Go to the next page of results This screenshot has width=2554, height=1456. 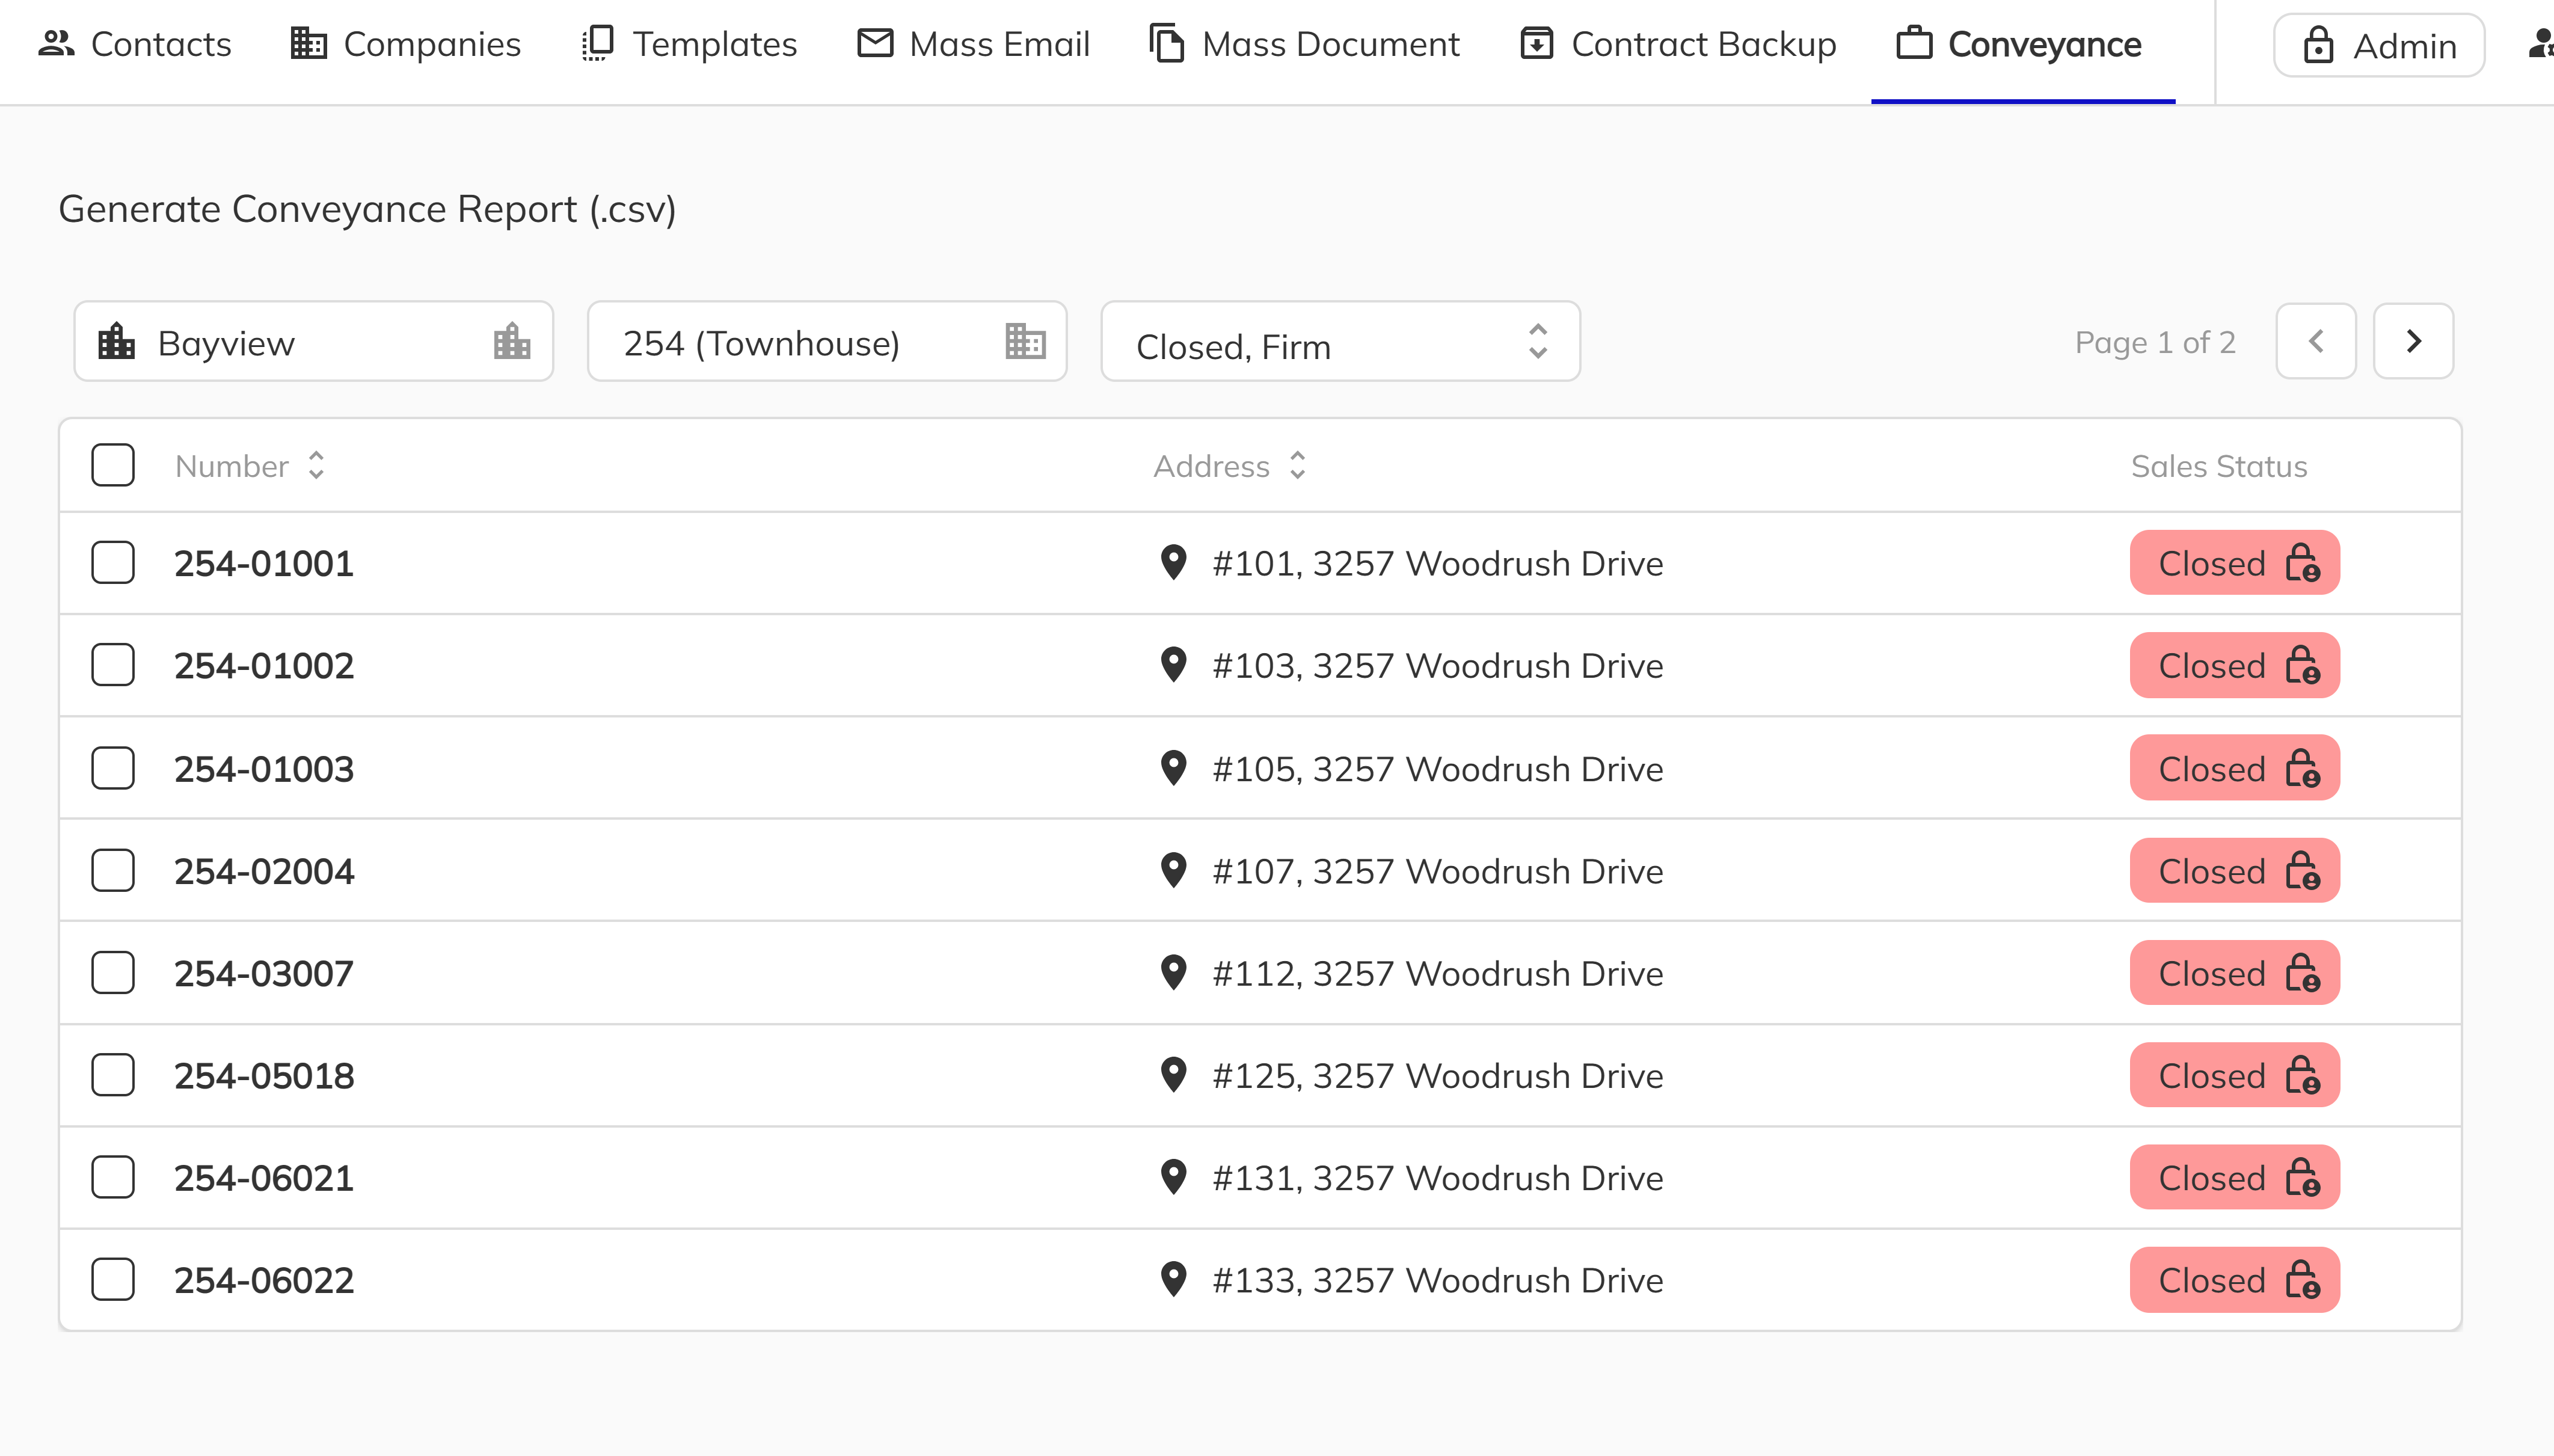click(2413, 341)
